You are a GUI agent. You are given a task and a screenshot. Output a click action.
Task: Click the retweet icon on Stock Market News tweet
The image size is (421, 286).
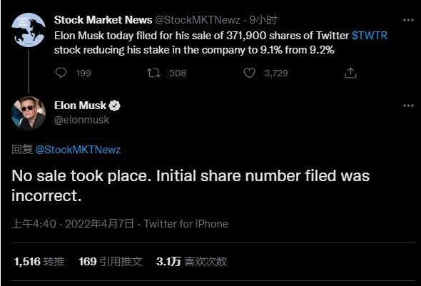[x=154, y=73]
